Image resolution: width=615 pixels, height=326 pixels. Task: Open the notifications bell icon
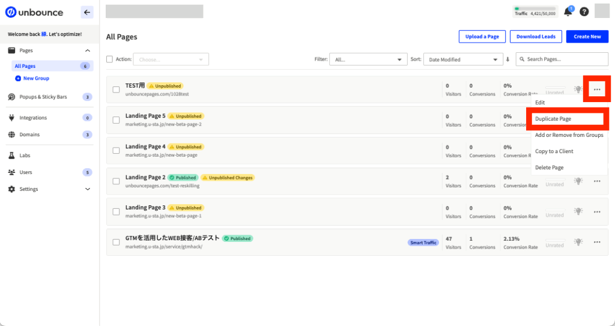[x=568, y=12]
